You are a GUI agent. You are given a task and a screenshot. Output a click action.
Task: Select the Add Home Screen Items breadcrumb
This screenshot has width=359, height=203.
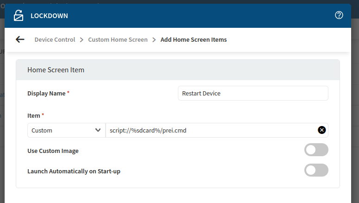tap(194, 40)
